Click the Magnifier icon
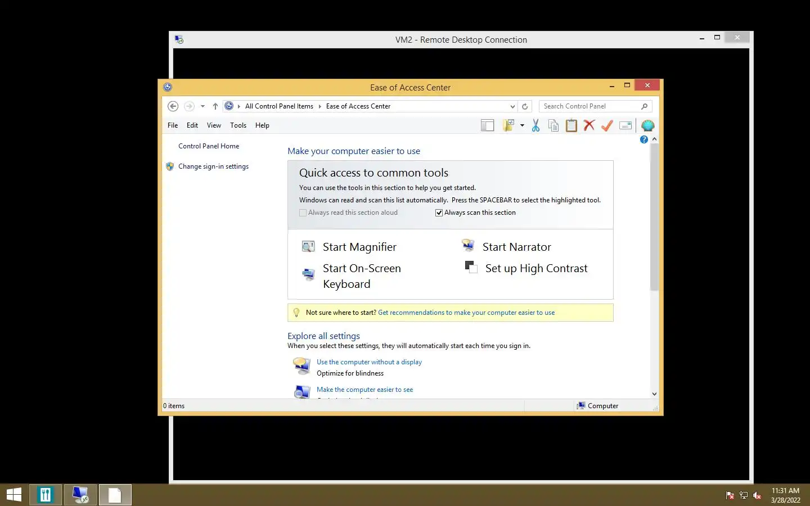 tap(308, 246)
